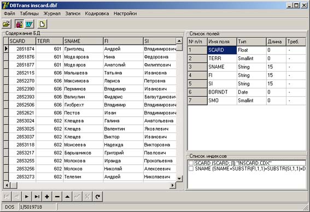Open the Кодировка menu
Screen dimensions: 310x212
[97, 14]
